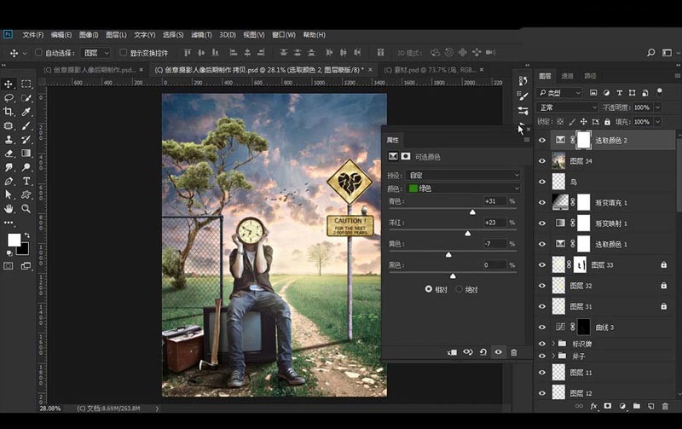The width and height of the screenshot is (682, 429).
Task: Select the Horizontal Type tool
Action: coord(26,181)
